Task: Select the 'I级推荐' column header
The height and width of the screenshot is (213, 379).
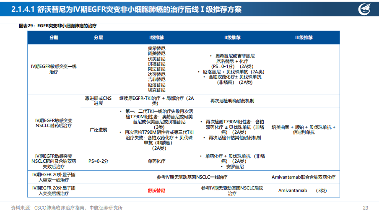Action: (157, 37)
